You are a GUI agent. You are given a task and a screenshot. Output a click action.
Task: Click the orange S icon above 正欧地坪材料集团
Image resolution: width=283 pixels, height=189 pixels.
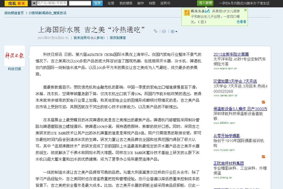(x=263, y=157)
